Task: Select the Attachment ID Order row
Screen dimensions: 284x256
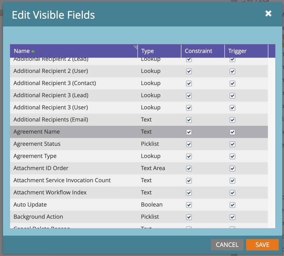Action: pyautogui.click(x=139, y=168)
